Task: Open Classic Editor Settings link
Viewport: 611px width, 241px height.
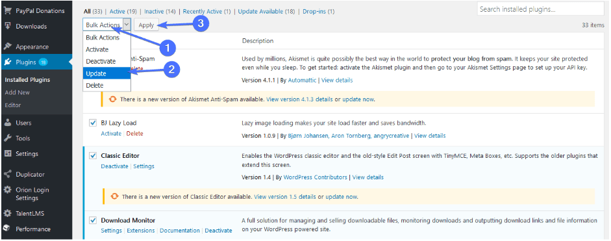Action: point(143,166)
